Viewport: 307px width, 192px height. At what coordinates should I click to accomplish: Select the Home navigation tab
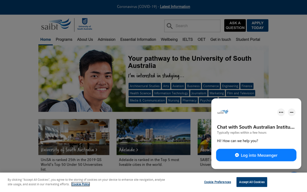click(x=46, y=39)
